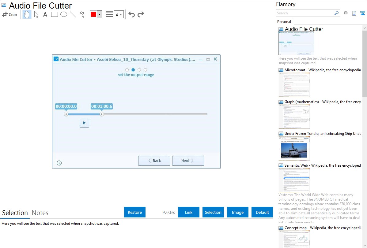
Task: Activate the hand pan tool
Action: coord(27,14)
